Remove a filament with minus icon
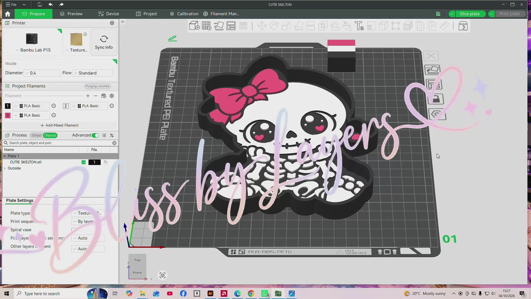Image resolution: width=531 pixels, height=299 pixels. click(x=95, y=96)
